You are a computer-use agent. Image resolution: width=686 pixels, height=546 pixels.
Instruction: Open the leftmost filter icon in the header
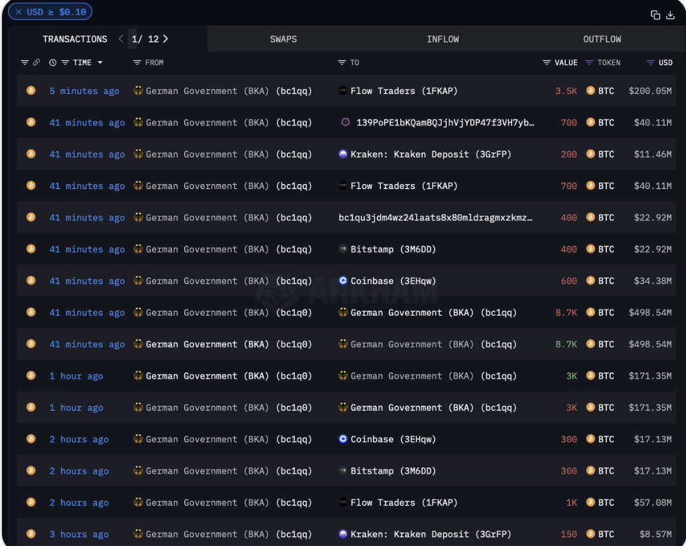click(25, 62)
